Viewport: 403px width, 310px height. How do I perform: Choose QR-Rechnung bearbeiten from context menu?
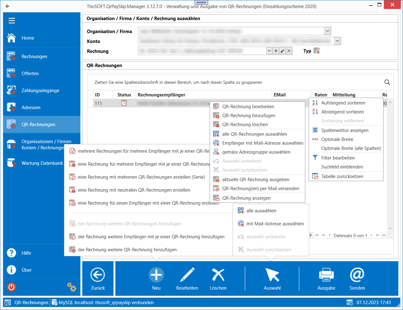click(x=258, y=107)
